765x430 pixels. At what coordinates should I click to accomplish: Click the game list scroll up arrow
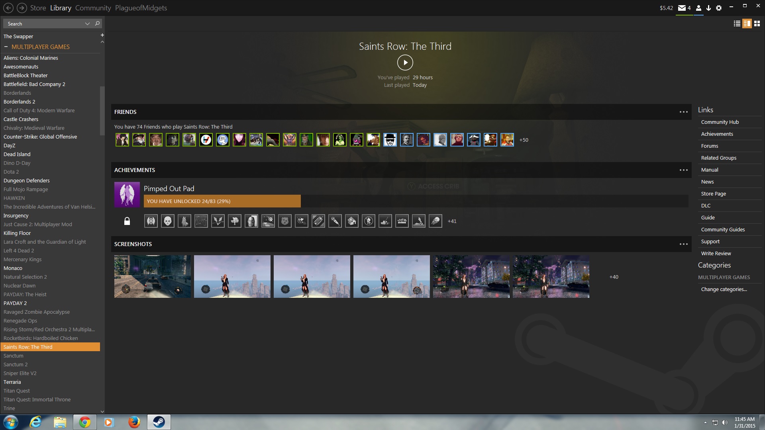pos(102,42)
